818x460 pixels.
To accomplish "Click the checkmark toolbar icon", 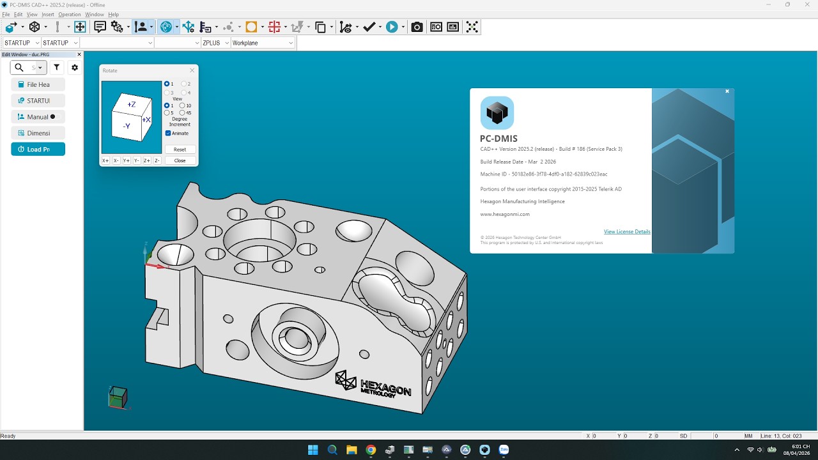I will pyautogui.click(x=369, y=27).
